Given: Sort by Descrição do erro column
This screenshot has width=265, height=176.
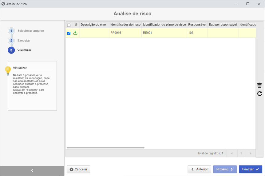Looking at the screenshot, I should 94,25.
